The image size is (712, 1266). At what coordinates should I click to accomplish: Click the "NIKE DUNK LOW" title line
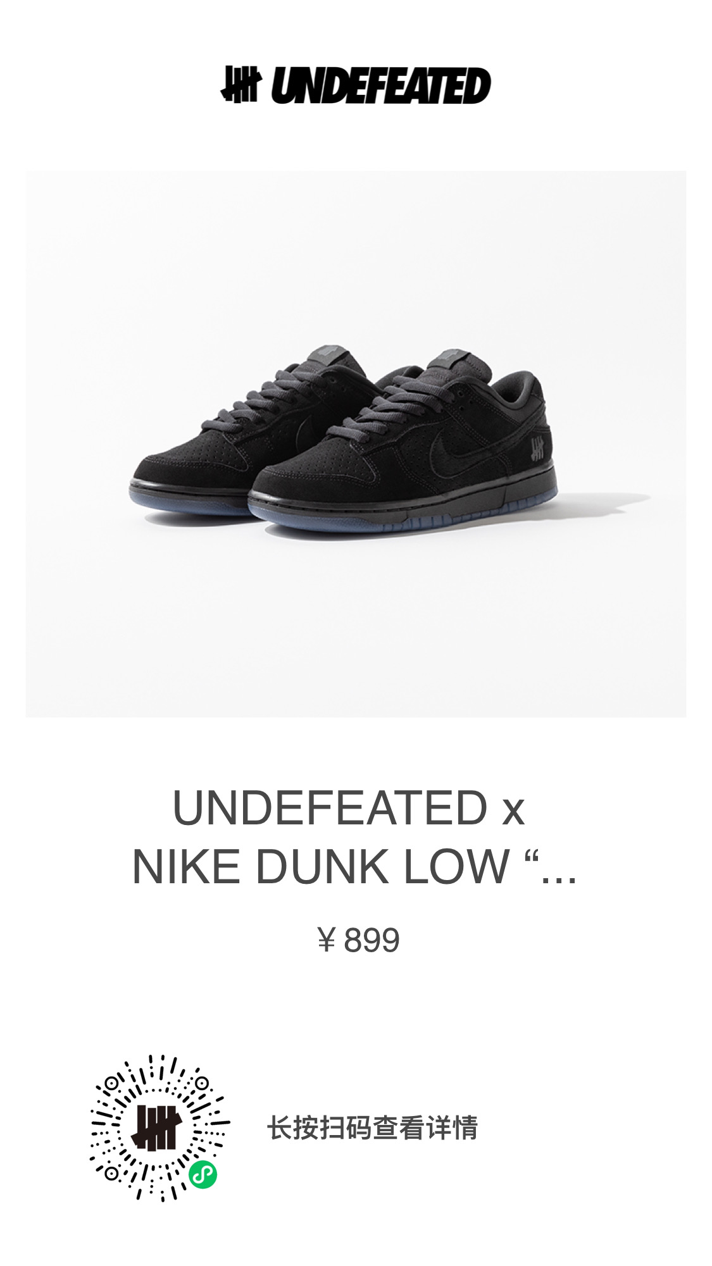(x=322, y=866)
